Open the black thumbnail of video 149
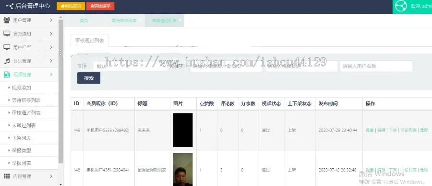This screenshot has height=186, width=432. click(x=183, y=131)
